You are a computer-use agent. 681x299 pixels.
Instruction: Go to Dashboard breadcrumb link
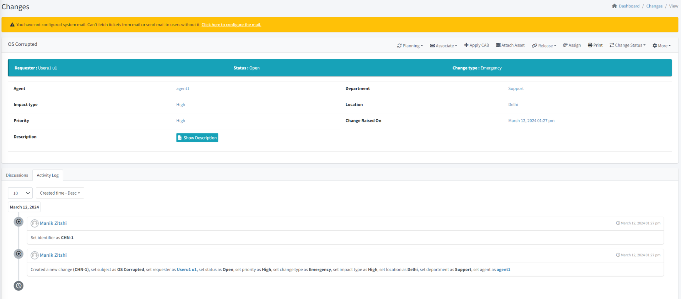click(629, 6)
